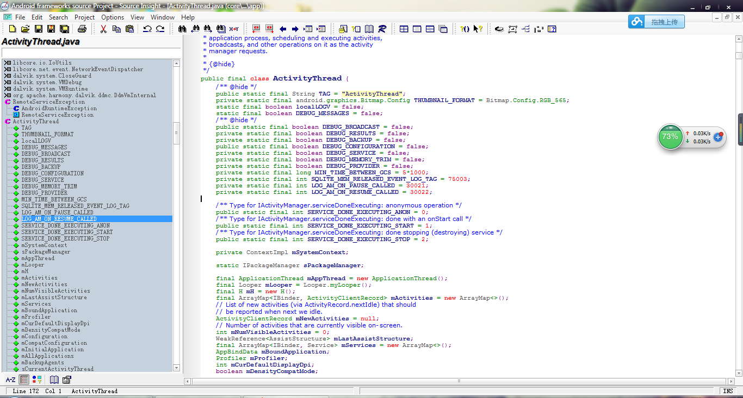Click the X to Y Replace icon

234,29
